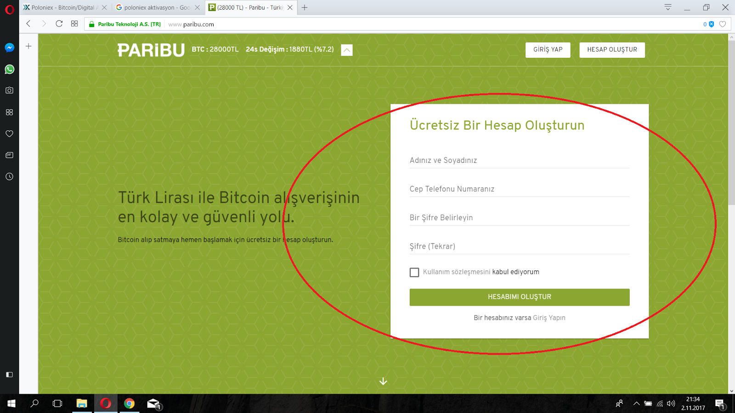Open the tab menu icon in title bar

coord(668,7)
